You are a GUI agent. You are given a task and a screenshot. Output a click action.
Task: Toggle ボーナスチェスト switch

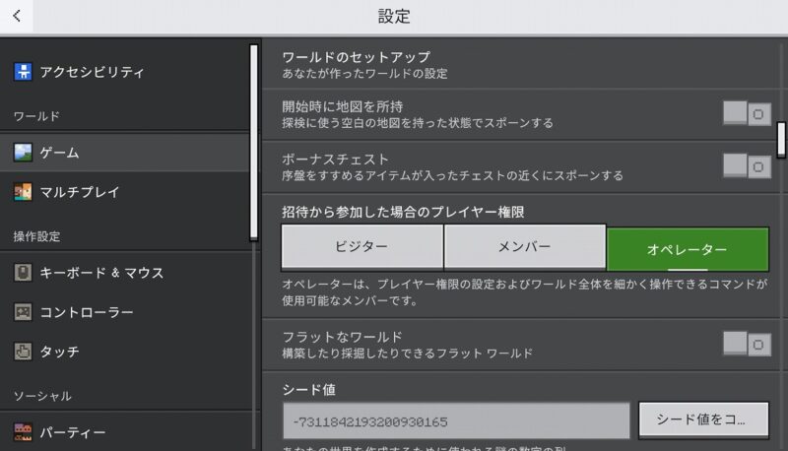point(747,165)
